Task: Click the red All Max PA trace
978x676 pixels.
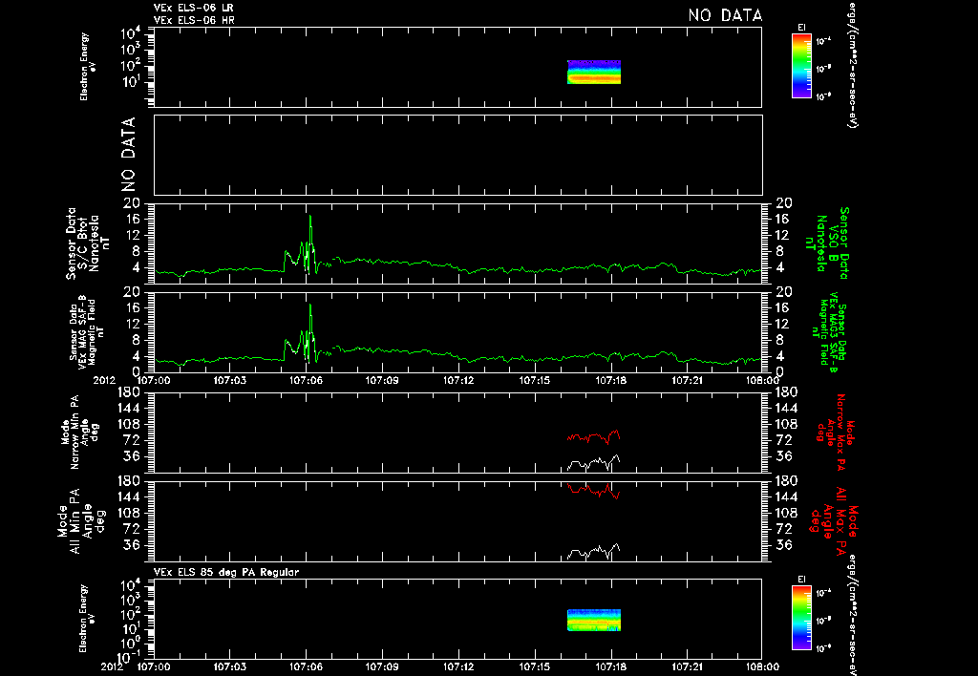Action: (x=593, y=490)
